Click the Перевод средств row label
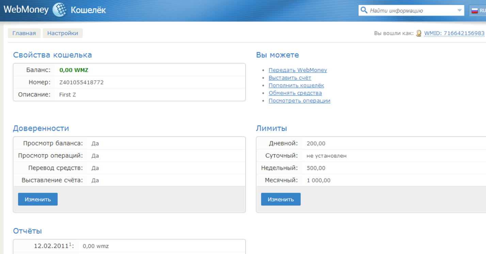 pyautogui.click(x=55, y=168)
